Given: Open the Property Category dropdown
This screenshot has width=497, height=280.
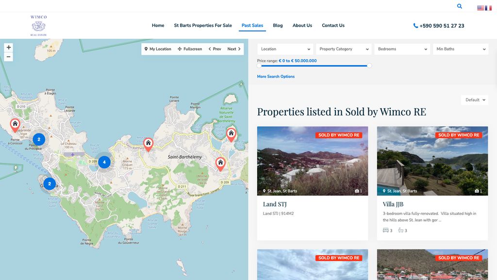Looking at the screenshot, I should (x=344, y=49).
